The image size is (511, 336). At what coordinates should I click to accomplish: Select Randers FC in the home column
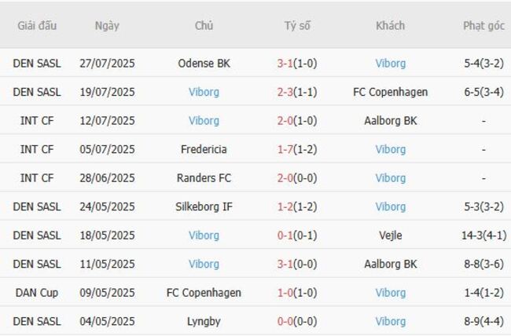pyautogui.click(x=204, y=178)
